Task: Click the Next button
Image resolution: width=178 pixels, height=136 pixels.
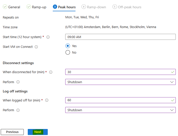Action: 38,132
